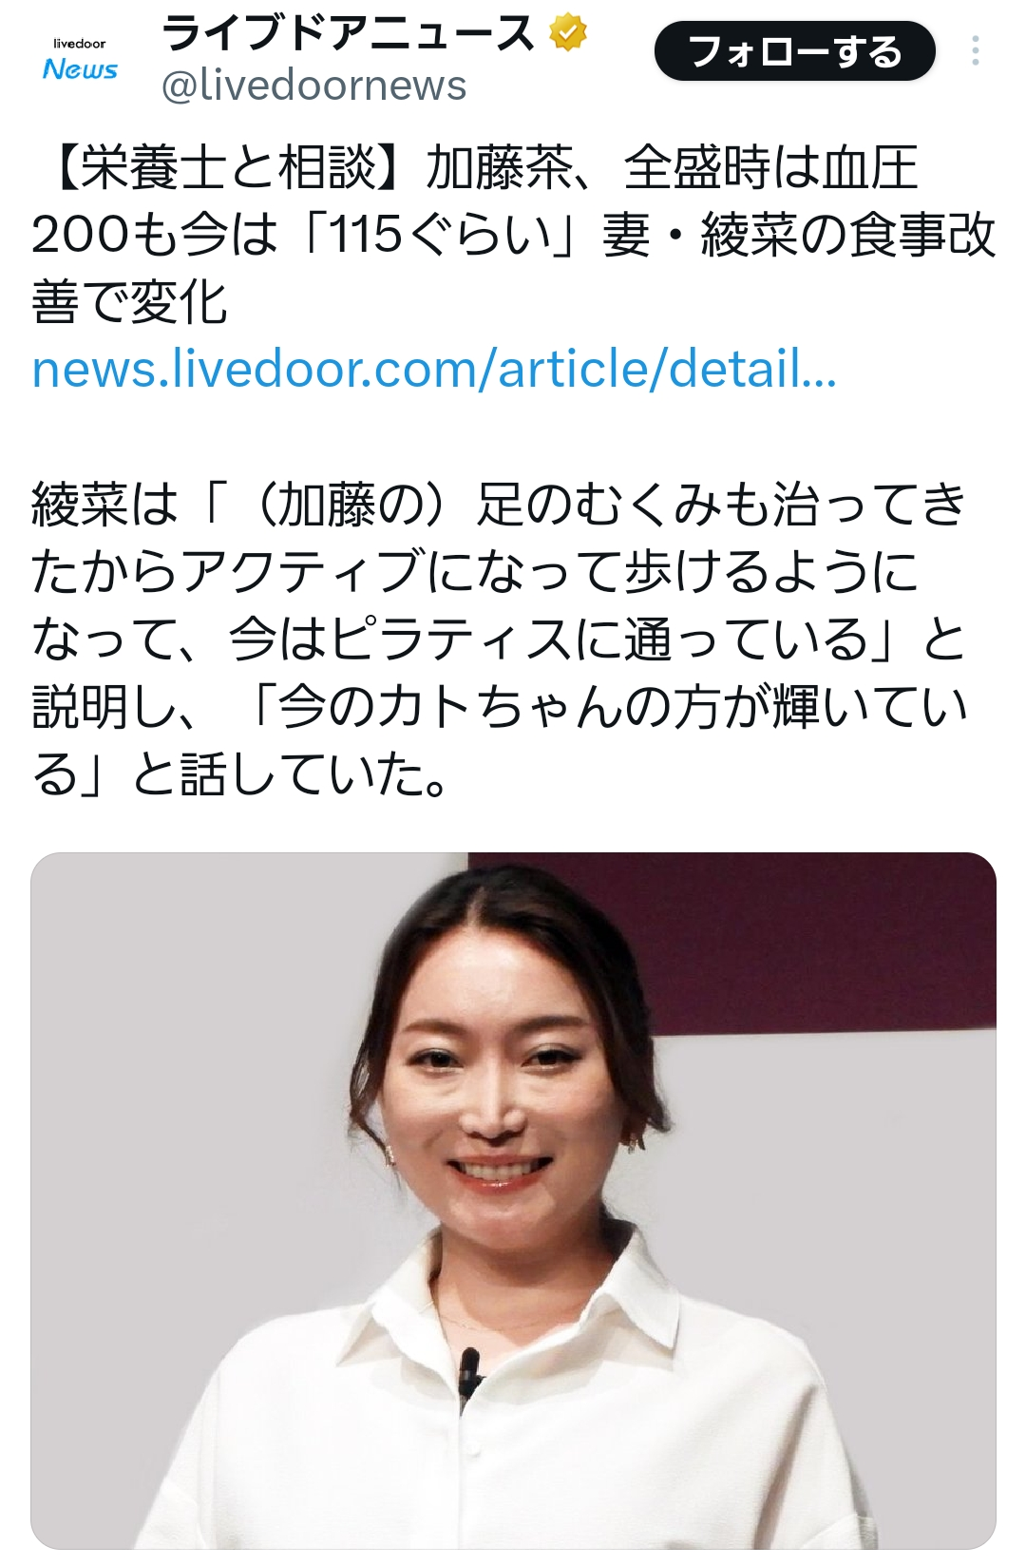This screenshot has height=1565, width=1026.
Task: Click the blue "News" word in avatar logo
Action: point(80,69)
